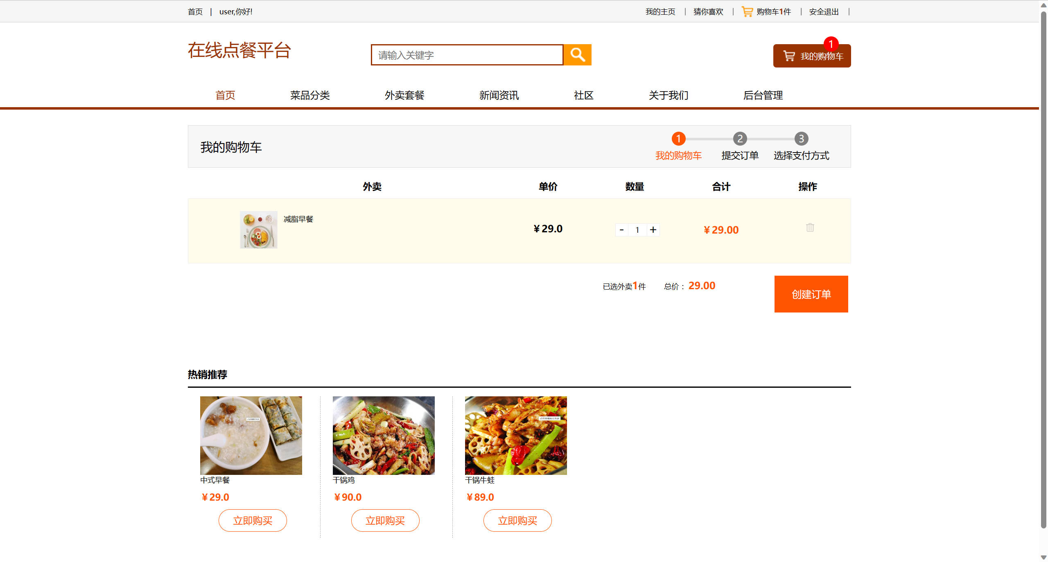Open the 社区 section
The image size is (1048, 562).
click(x=583, y=95)
